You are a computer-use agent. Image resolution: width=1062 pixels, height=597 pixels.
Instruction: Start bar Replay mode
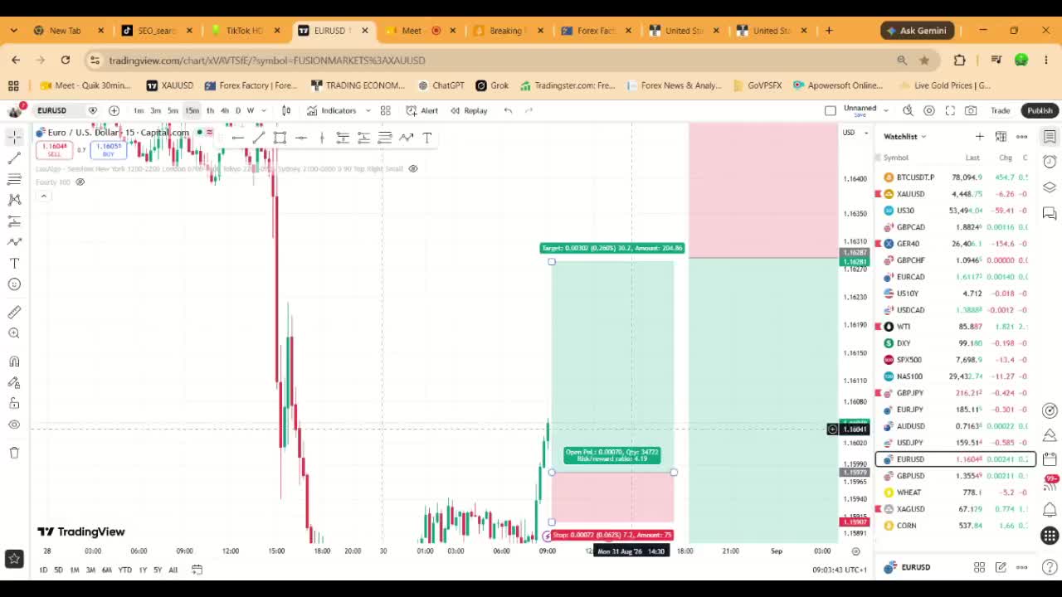(469, 110)
